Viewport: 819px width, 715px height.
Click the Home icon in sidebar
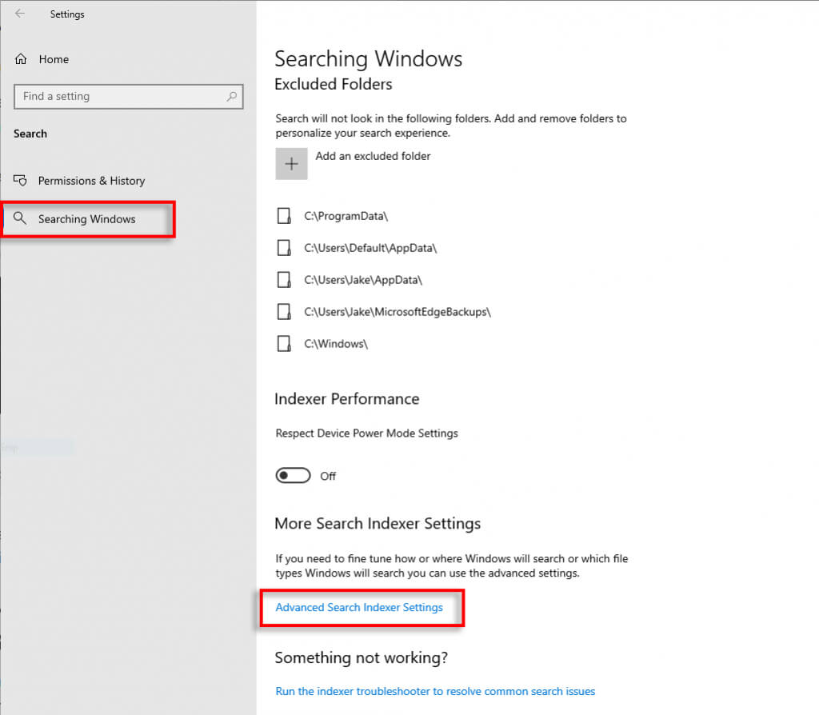pyautogui.click(x=22, y=59)
